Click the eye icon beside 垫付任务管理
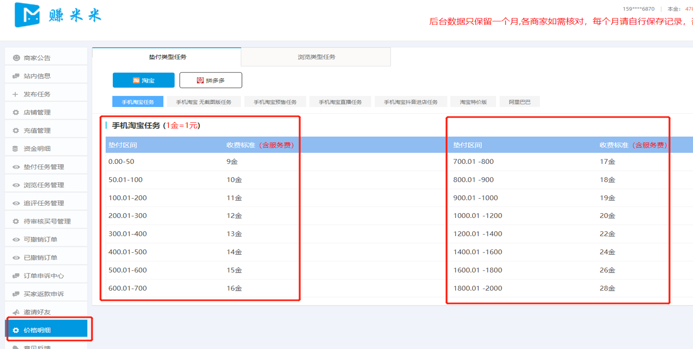693x349 pixels. (16, 167)
